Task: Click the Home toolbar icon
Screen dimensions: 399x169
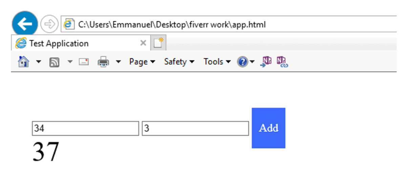Action: (23, 62)
